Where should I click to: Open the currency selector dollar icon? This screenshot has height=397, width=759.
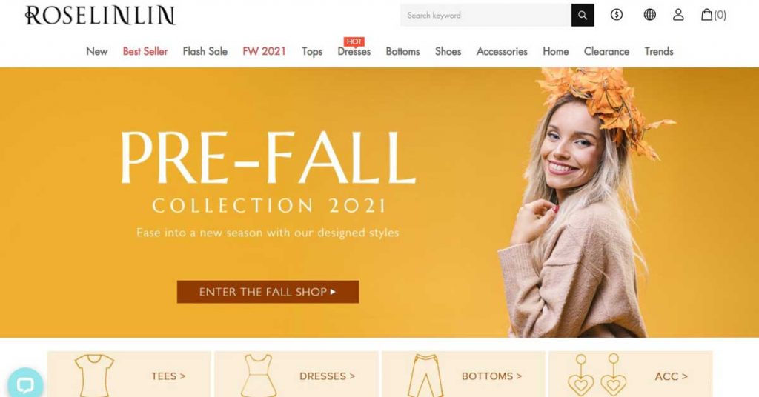(x=616, y=15)
